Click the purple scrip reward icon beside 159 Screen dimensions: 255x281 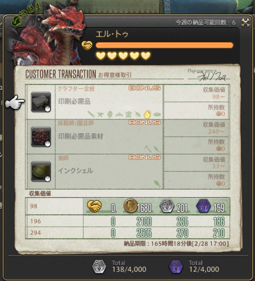(203, 206)
